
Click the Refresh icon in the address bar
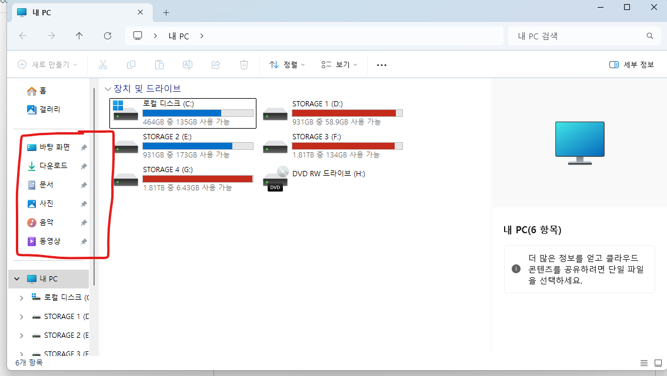tap(108, 36)
